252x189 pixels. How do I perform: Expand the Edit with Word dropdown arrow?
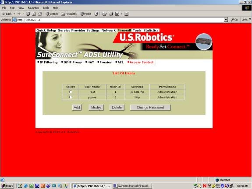point(121,14)
